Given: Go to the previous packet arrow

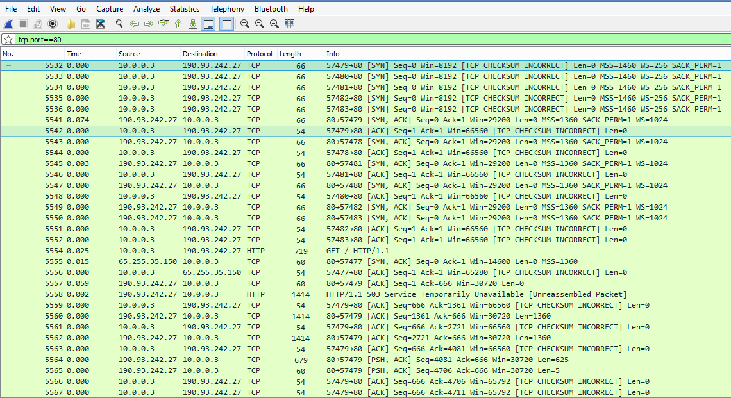Looking at the screenshot, I should 134,24.
